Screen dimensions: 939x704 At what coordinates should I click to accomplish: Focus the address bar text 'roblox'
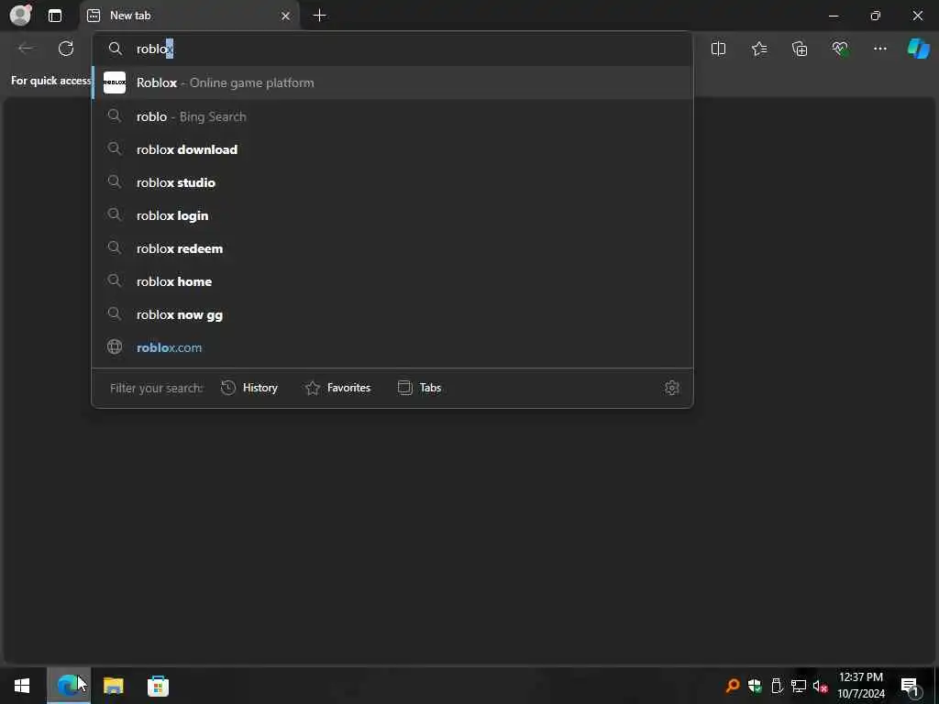pos(154,49)
